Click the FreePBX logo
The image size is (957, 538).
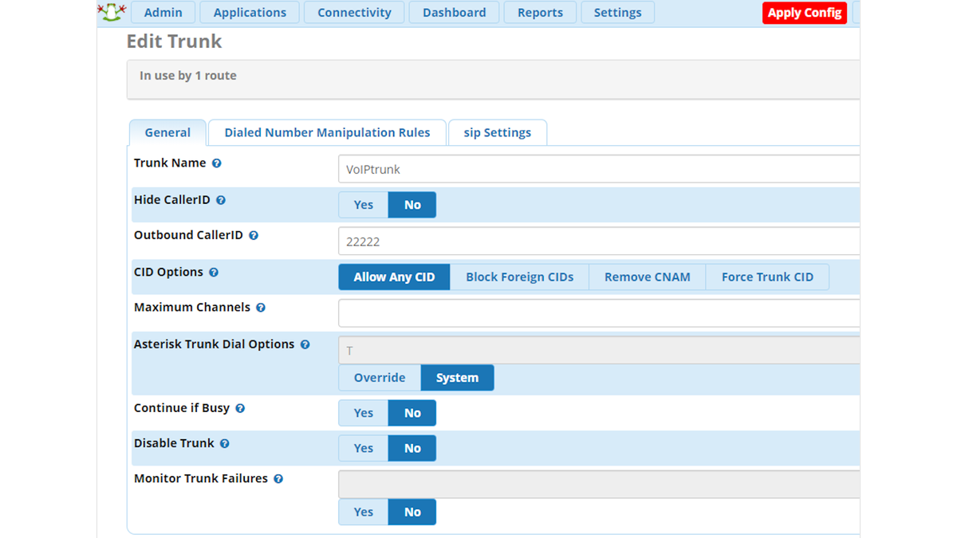[x=112, y=12]
